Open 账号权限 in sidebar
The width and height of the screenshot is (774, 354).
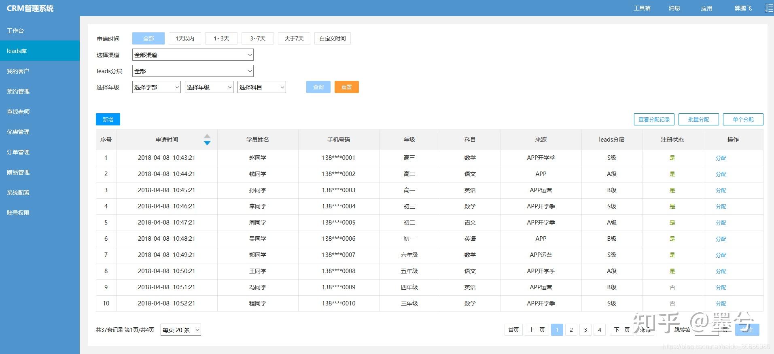pyautogui.click(x=40, y=212)
